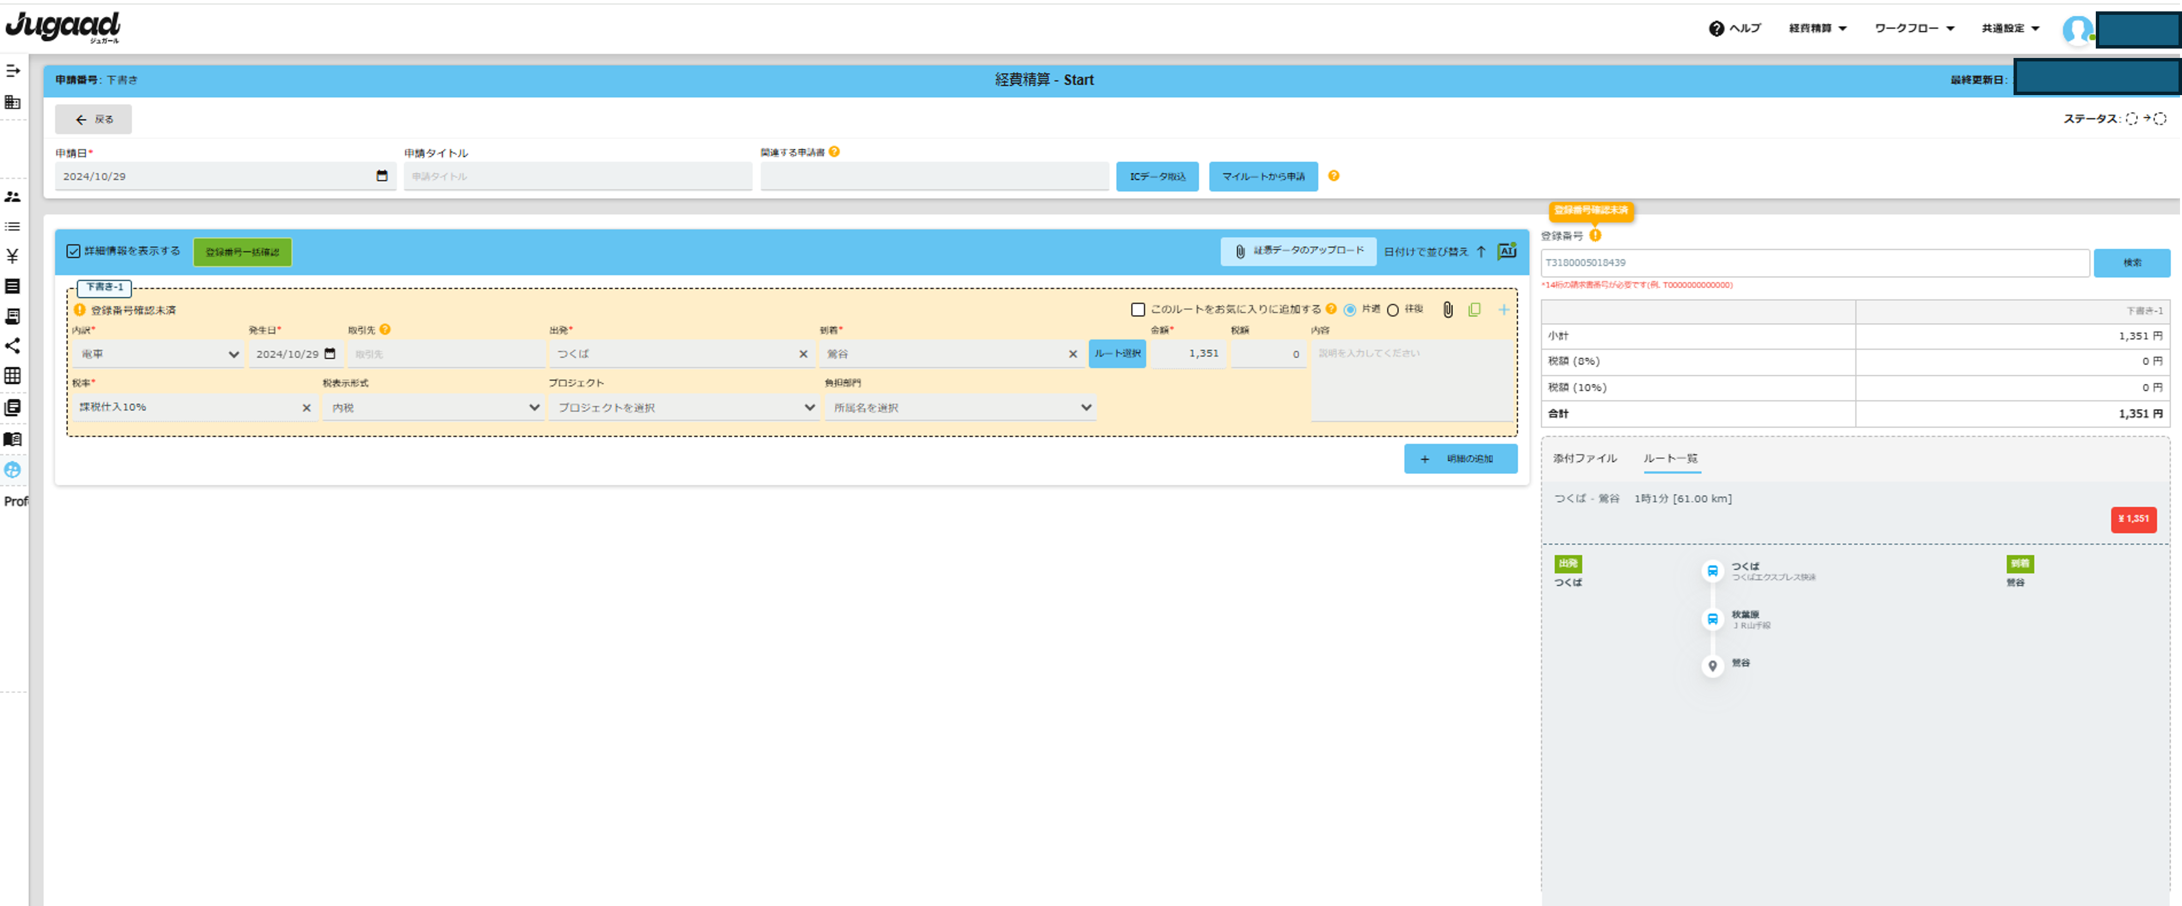Image resolution: width=2182 pixels, height=906 pixels.
Task: Duplicate the detail row with green copy icon
Action: coord(1474,310)
